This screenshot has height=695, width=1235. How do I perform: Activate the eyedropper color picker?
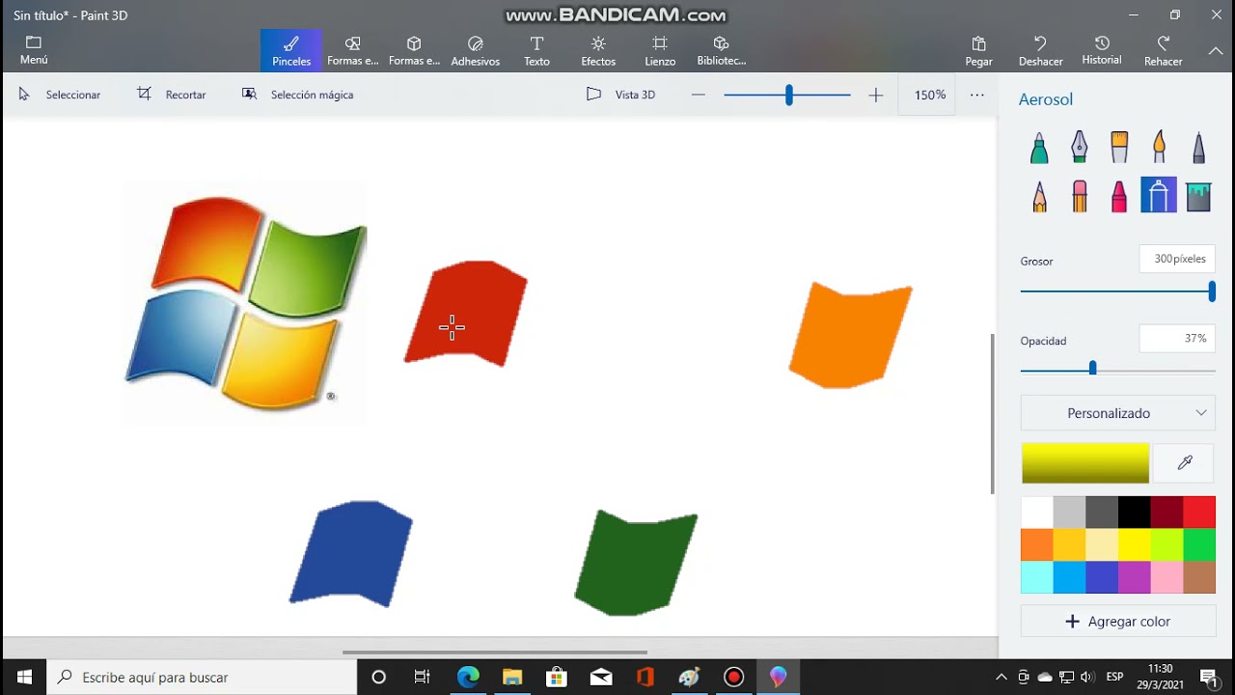(x=1185, y=463)
